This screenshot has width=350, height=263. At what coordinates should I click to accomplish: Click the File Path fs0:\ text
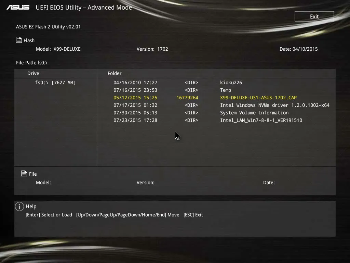coord(32,63)
